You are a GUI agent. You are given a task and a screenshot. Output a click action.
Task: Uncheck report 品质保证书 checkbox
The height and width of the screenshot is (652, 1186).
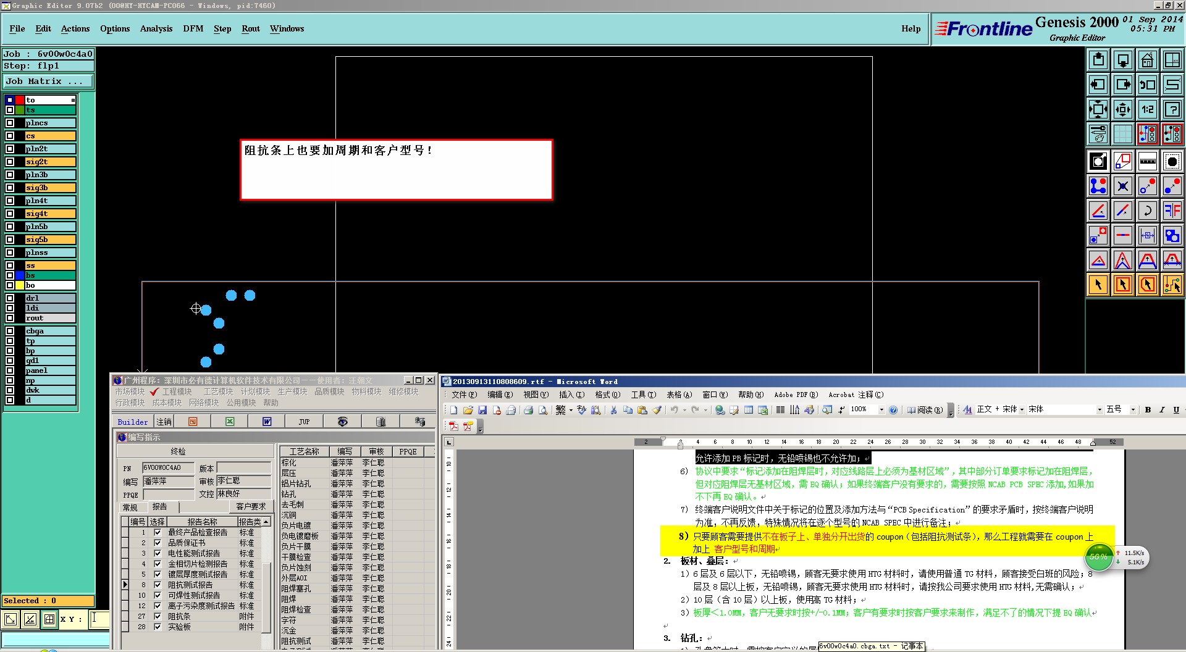point(158,543)
